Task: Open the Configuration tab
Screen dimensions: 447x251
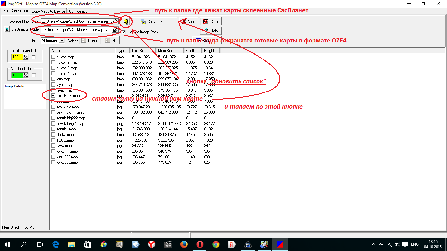Action: pos(79,11)
